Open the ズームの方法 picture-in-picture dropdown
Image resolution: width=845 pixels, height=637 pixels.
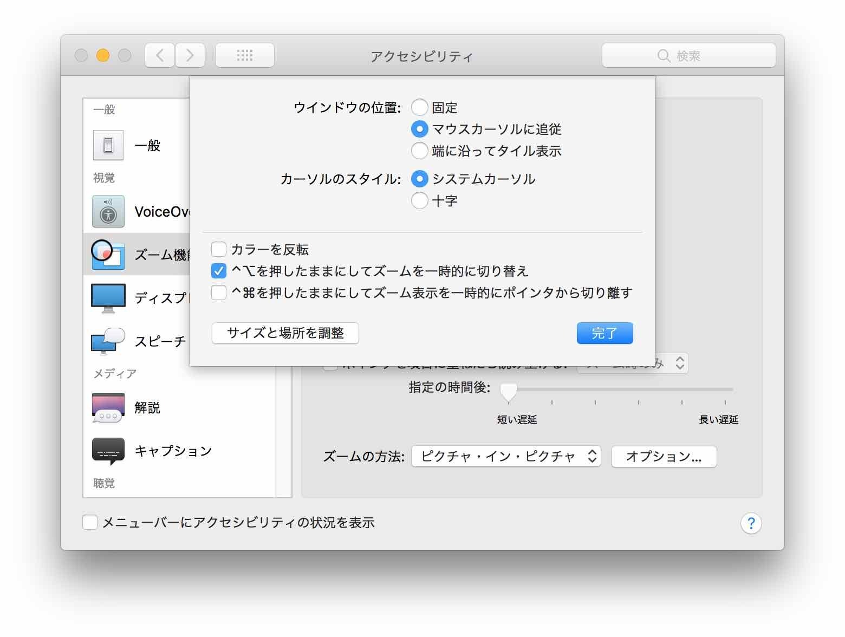pos(506,456)
